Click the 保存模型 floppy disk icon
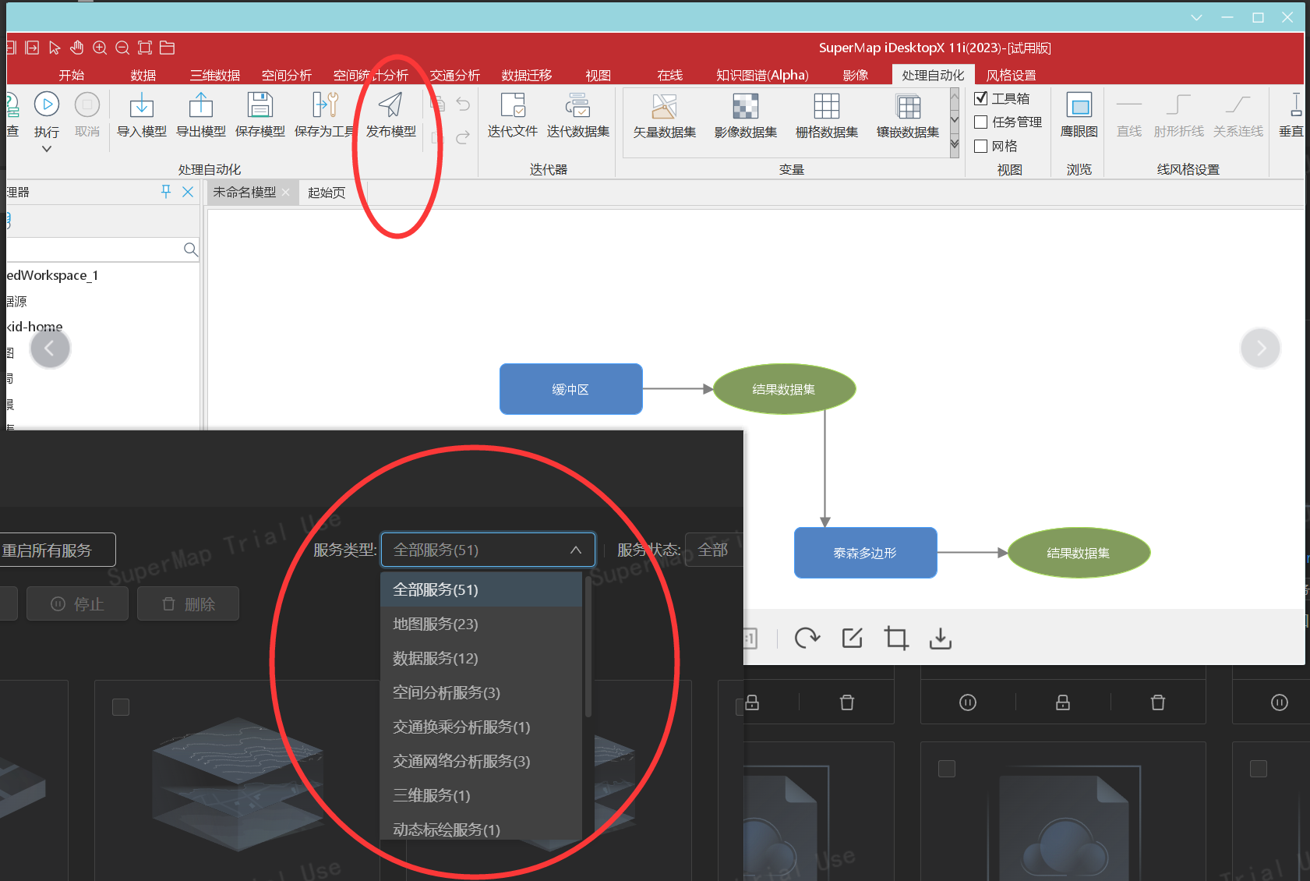Image resolution: width=1310 pixels, height=881 pixels. tap(260, 104)
